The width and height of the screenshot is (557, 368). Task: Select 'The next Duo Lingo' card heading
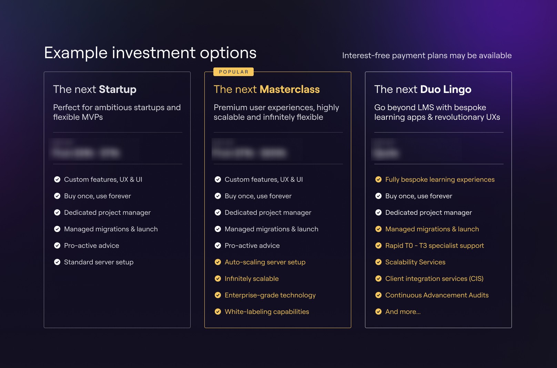click(423, 90)
